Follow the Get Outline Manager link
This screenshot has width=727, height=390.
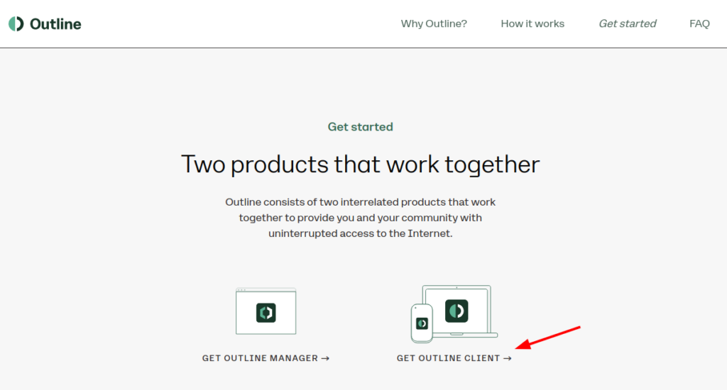pos(266,358)
